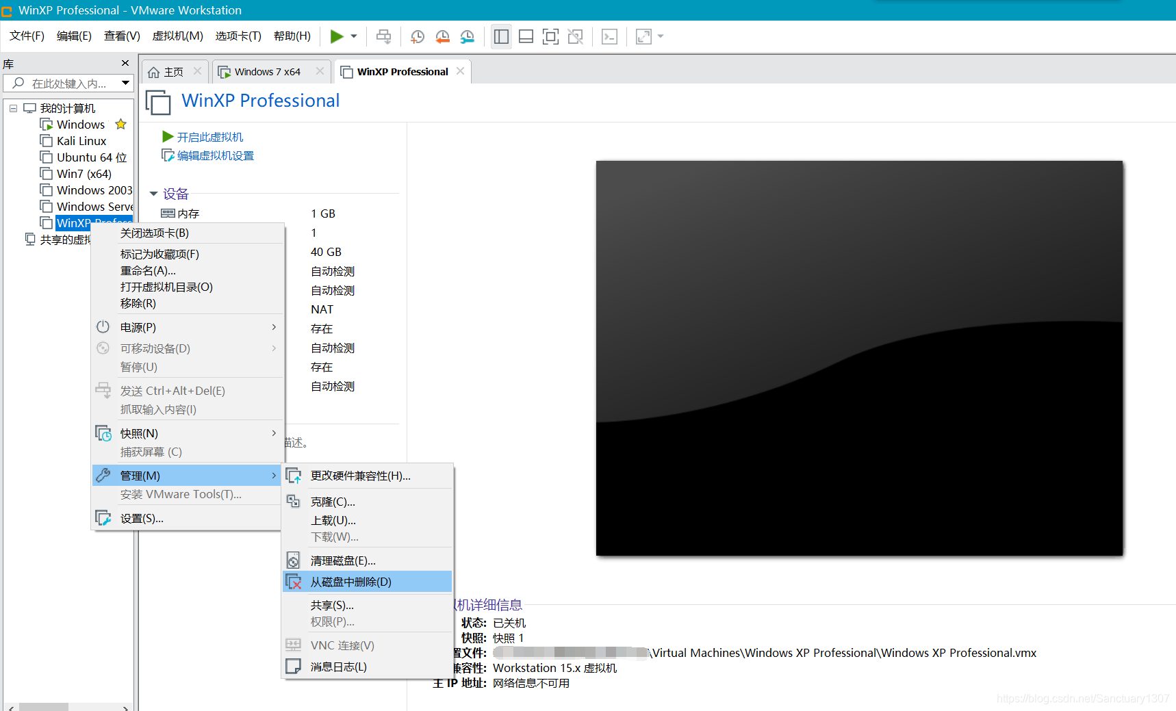Click the stretch guest display icon
1176x711 pixels.
coord(643,36)
